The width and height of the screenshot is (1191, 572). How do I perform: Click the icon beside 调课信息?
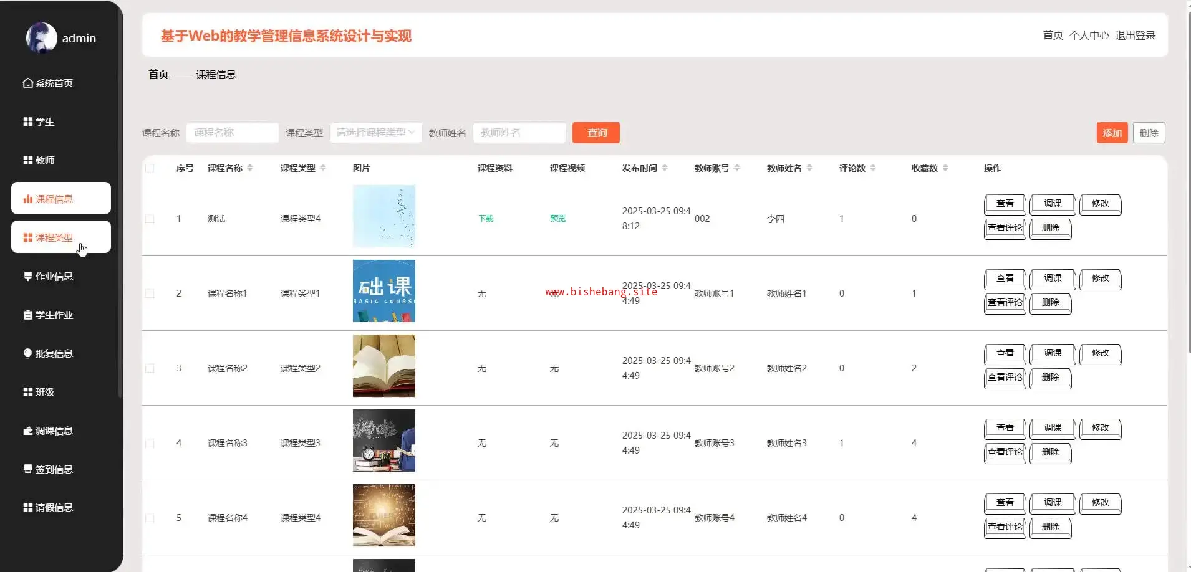click(27, 431)
